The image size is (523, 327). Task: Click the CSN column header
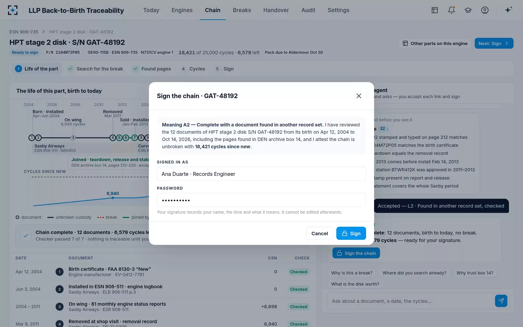click(x=272, y=258)
